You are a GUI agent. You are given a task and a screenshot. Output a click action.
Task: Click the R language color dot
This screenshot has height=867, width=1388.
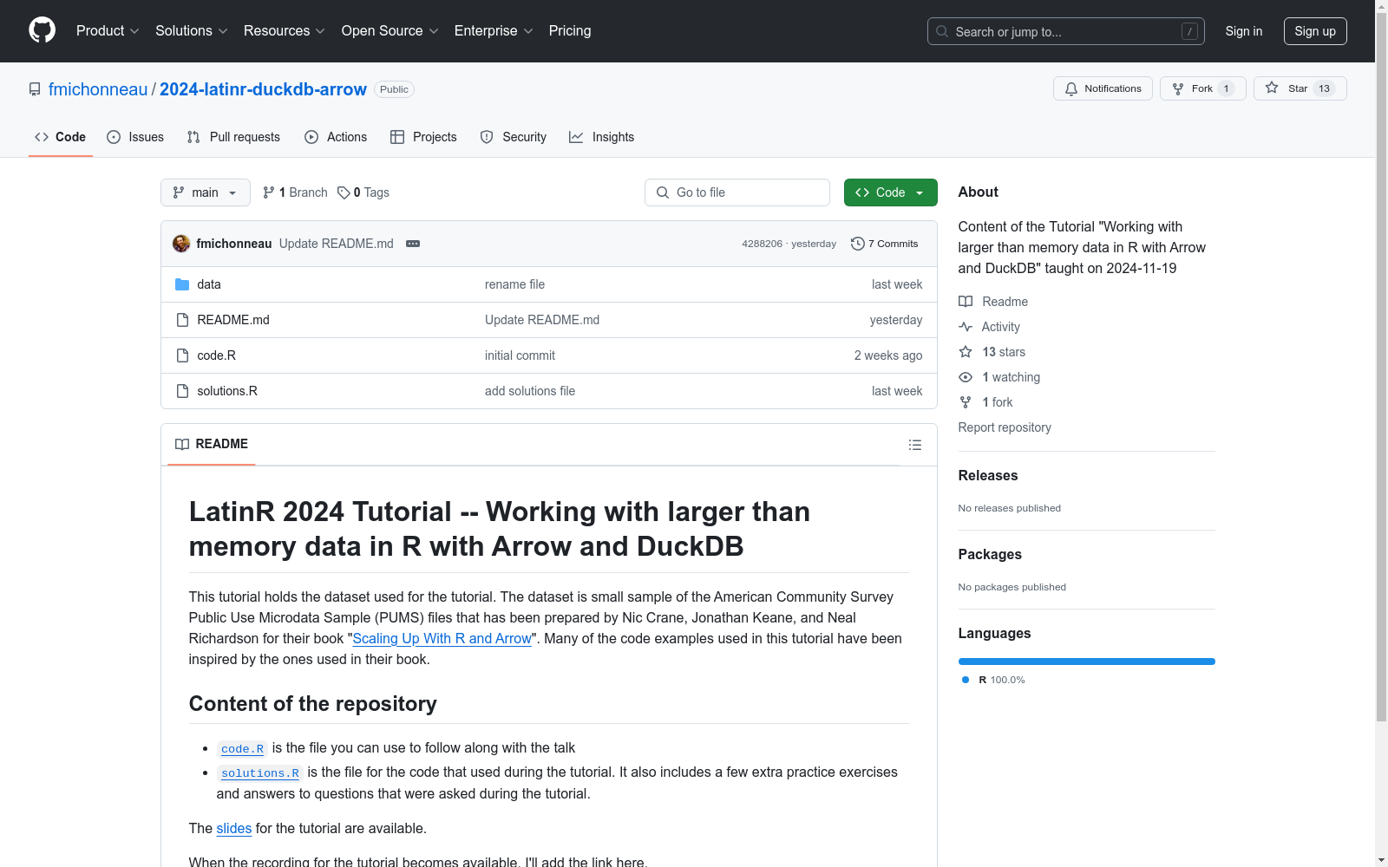click(966, 680)
